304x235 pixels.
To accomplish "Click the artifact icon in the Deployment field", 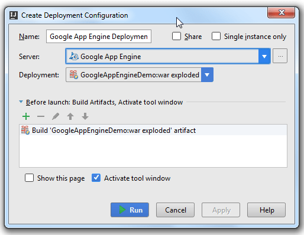I will pyautogui.click(x=74, y=74).
